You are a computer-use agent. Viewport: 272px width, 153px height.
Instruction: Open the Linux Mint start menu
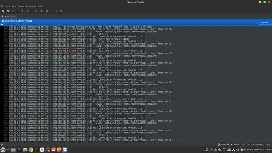click(5, 150)
